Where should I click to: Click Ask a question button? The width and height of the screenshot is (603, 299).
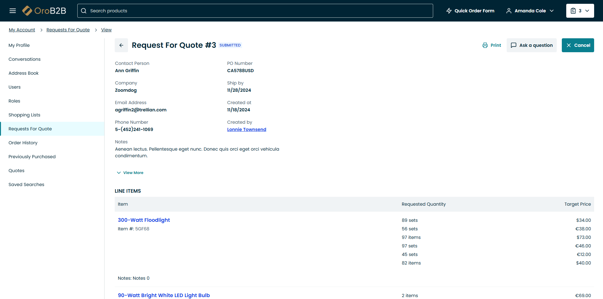[531, 45]
